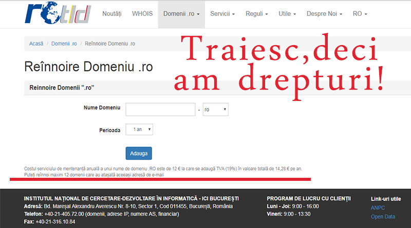The width and height of the screenshot is (411, 228).
Task: Click the Reînnoire Domenii ".ro" panel title
Action: coord(62,88)
